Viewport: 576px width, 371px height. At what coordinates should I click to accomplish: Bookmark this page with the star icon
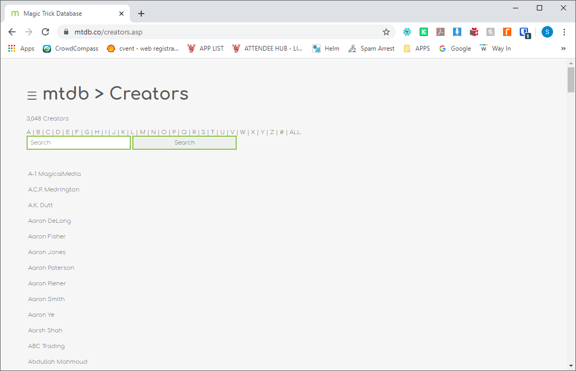pos(386,32)
